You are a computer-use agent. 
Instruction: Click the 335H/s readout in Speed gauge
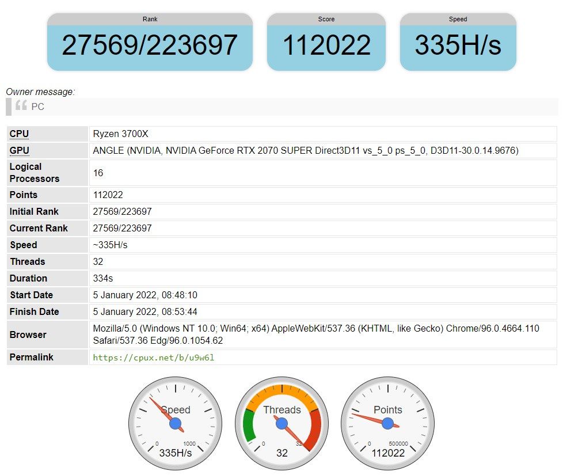(x=175, y=453)
